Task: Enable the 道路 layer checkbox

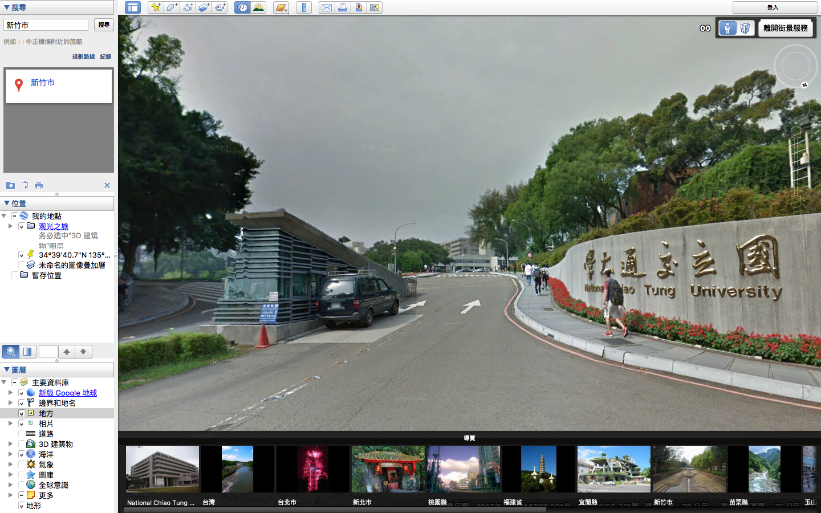Action: (22, 434)
